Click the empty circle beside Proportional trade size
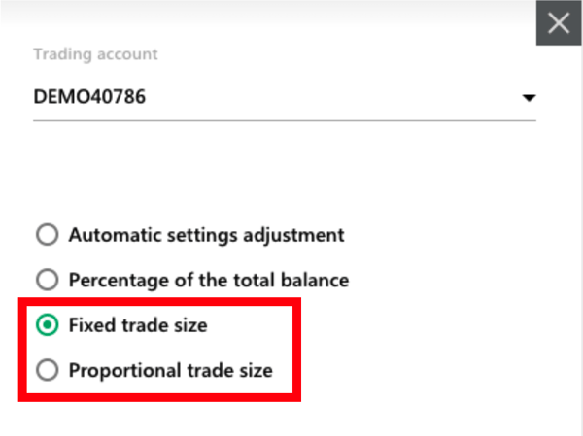Viewport: 583px width, 436px height. click(x=47, y=370)
